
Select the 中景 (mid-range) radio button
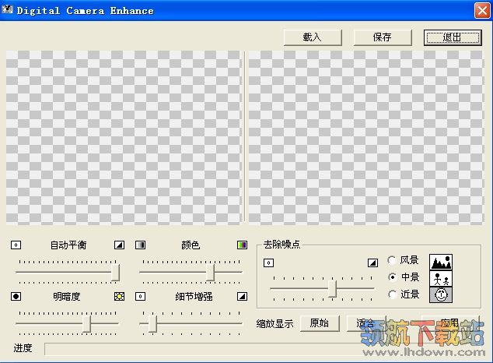tap(392, 277)
